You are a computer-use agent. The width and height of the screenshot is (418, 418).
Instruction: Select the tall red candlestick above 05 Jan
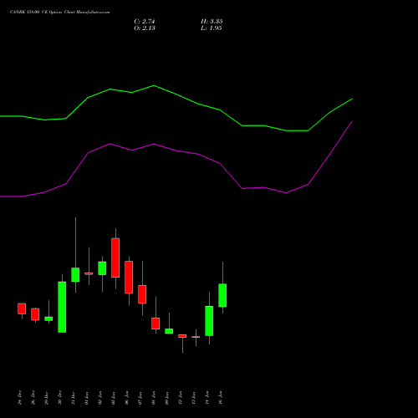[115, 257]
